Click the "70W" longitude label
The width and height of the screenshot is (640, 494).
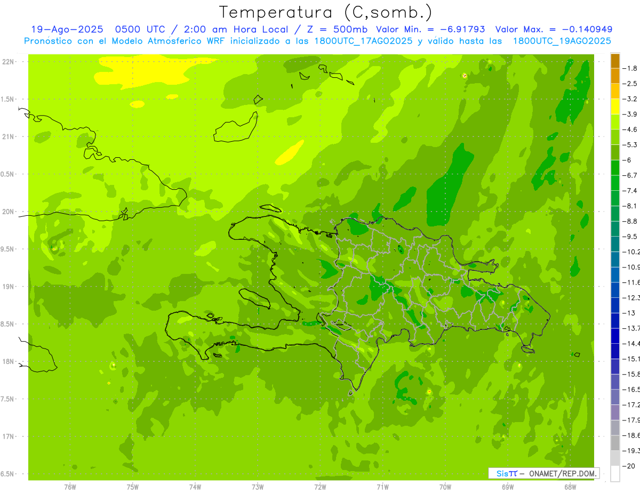click(x=445, y=487)
